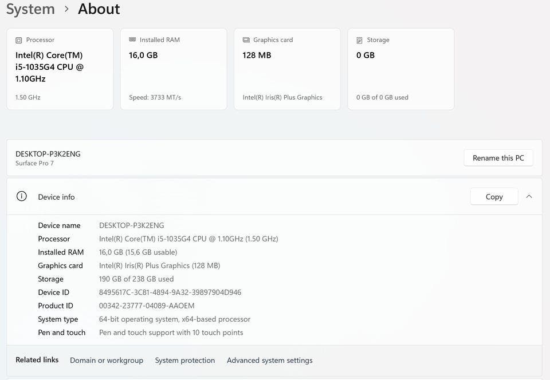Click the Storage drive icon
Image resolution: width=550 pixels, height=380 pixels.
(x=360, y=40)
